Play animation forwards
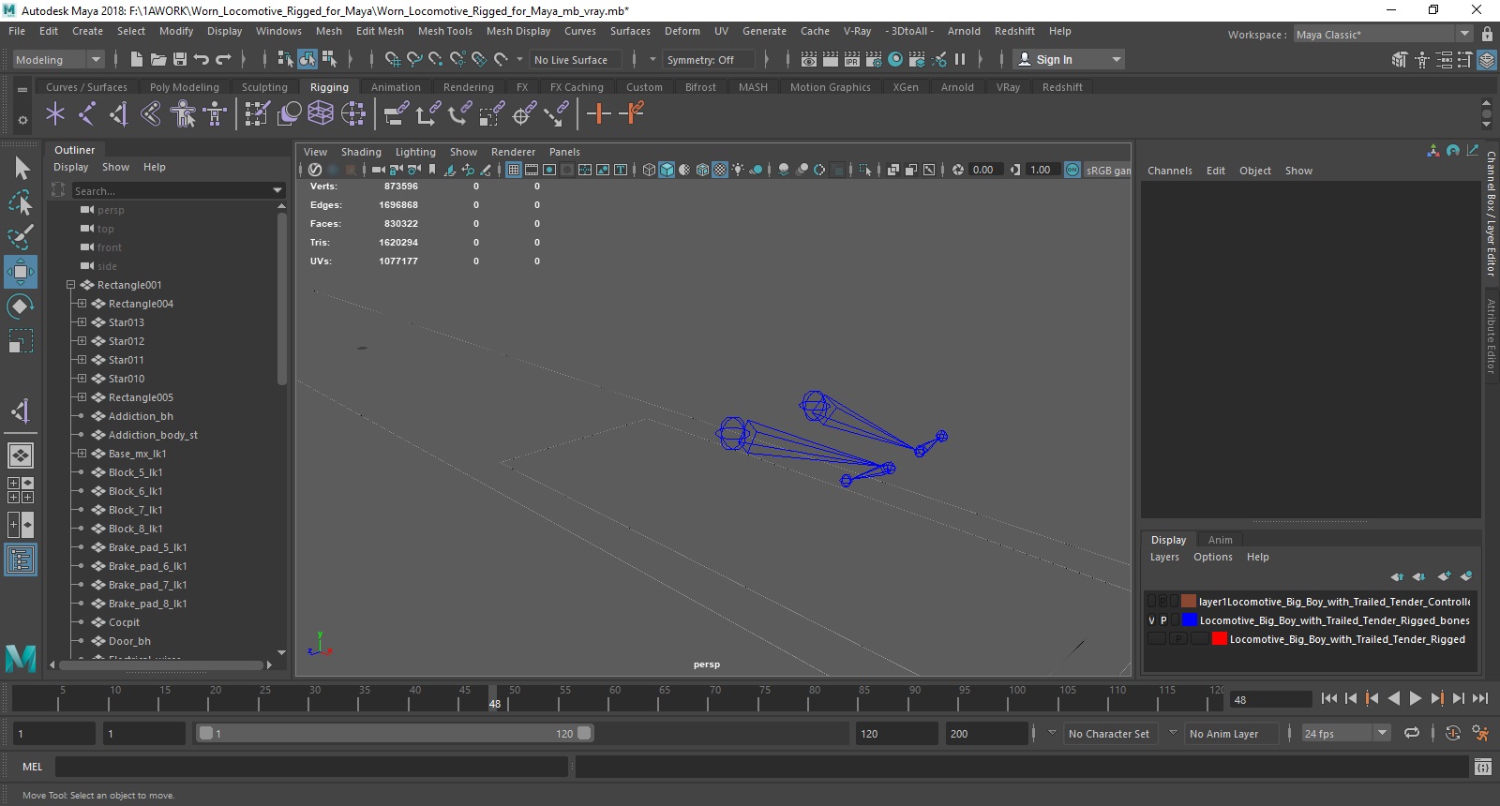Image resolution: width=1500 pixels, height=806 pixels. (x=1416, y=698)
